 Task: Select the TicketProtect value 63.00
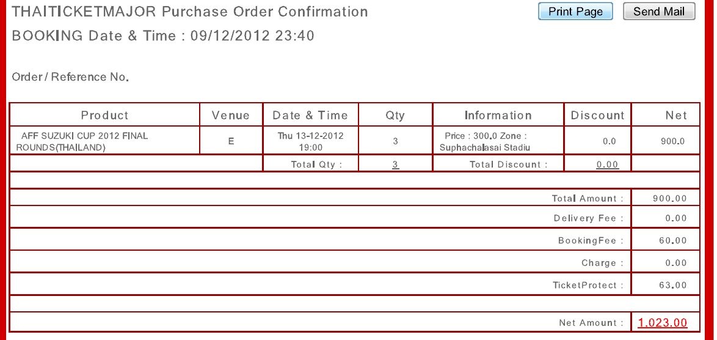[673, 285]
